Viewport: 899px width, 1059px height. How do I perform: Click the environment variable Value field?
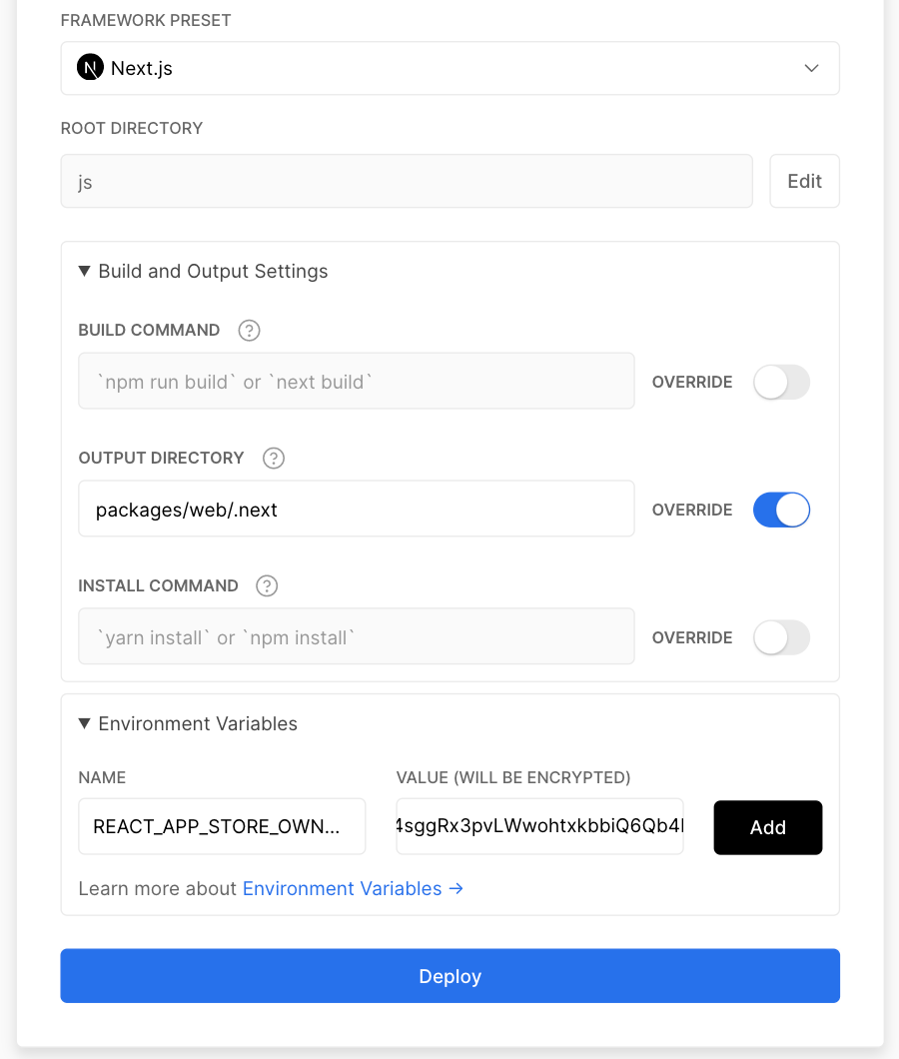click(539, 826)
